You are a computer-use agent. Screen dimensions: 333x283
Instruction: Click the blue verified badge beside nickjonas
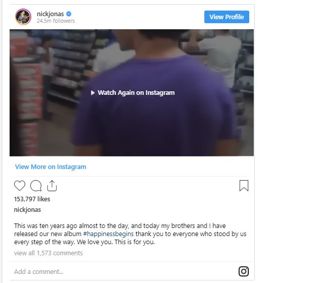(x=69, y=14)
